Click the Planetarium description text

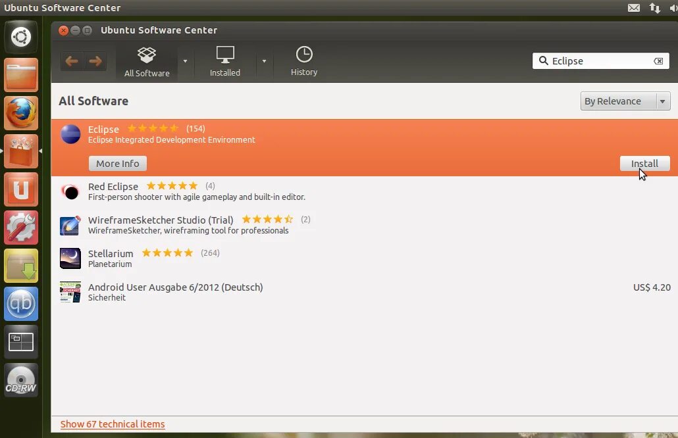pyautogui.click(x=110, y=264)
